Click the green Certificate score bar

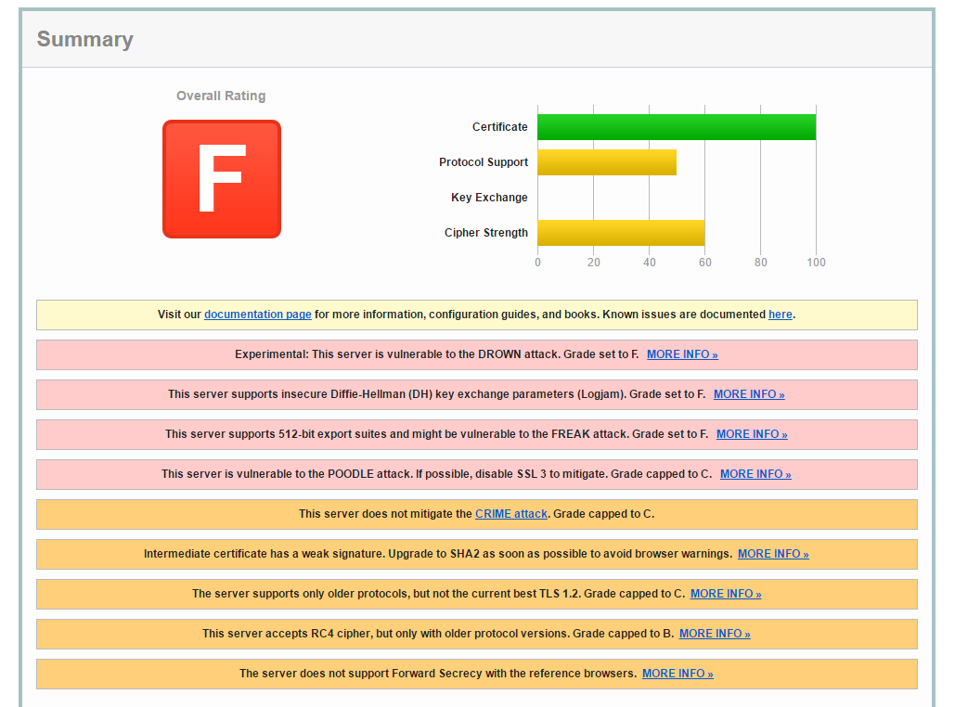(x=676, y=127)
